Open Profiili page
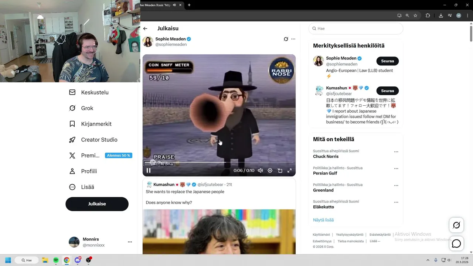 coord(83,171)
